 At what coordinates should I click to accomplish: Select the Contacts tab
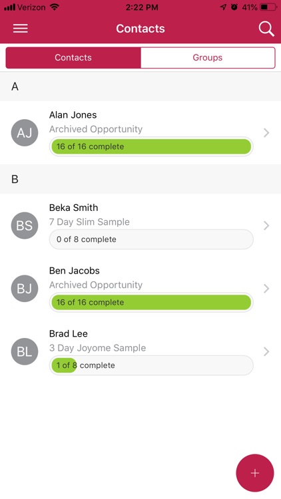point(73,58)
